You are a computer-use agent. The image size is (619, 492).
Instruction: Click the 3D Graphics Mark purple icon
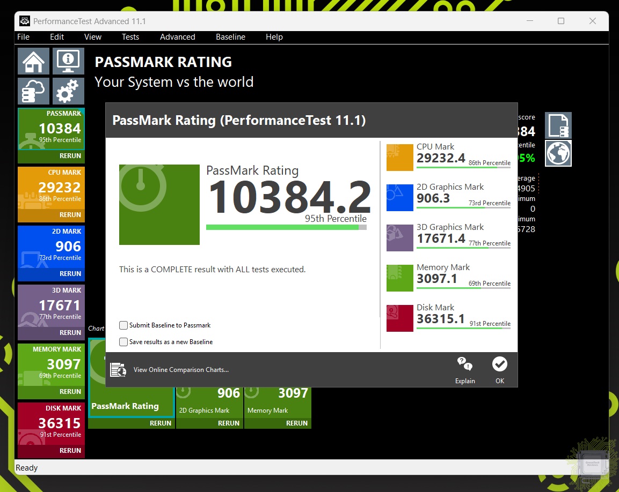pyautogui.click(x=399, y=238)
